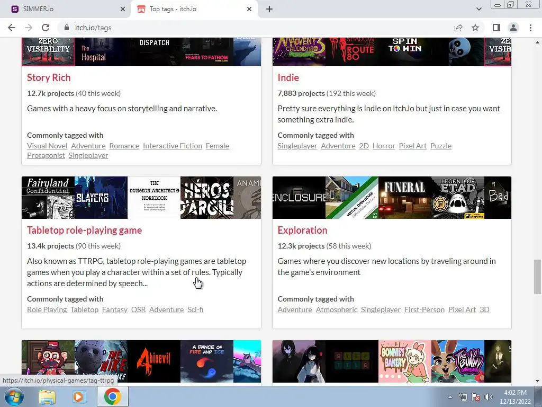Follow the Romance tag link
Image resolution: width=542 pixels, height=407 pixels.
coord(124,146)
